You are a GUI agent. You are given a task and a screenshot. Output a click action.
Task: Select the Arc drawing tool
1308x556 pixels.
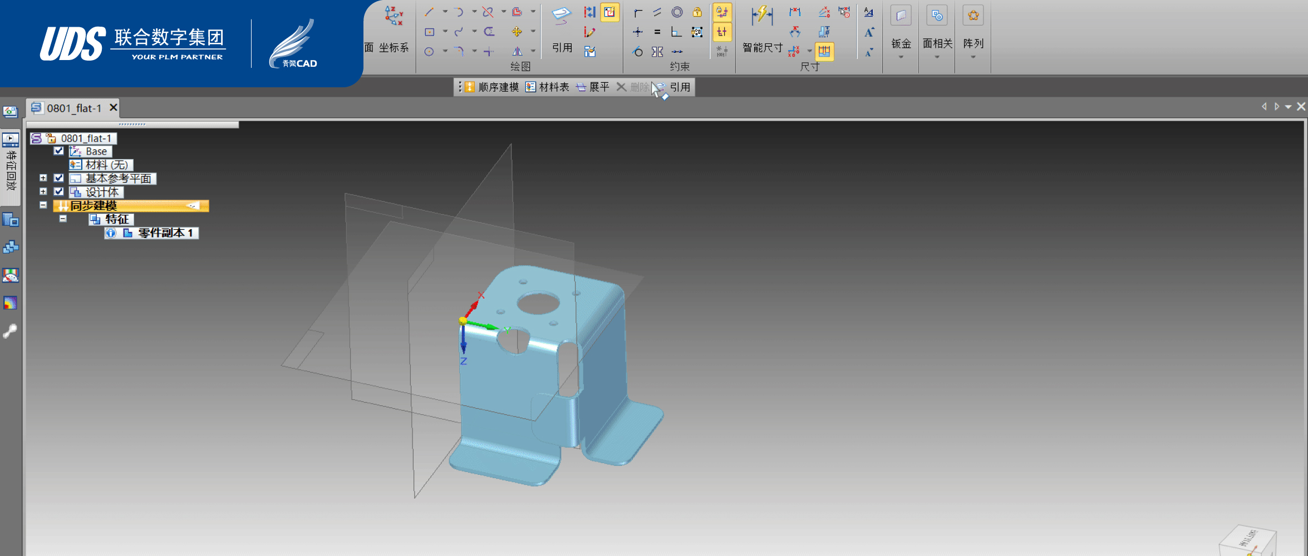[x=459, y=12]
